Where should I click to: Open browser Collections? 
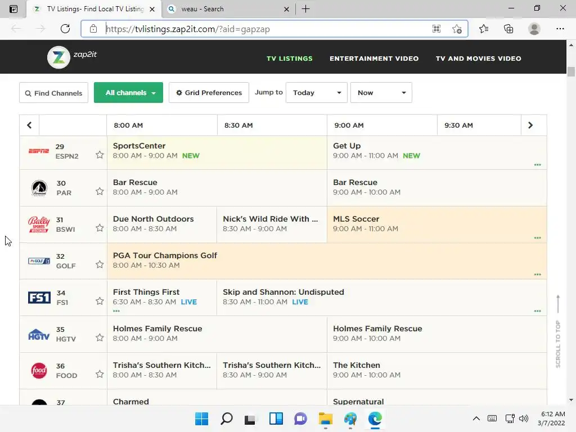(x=508, y=29)
